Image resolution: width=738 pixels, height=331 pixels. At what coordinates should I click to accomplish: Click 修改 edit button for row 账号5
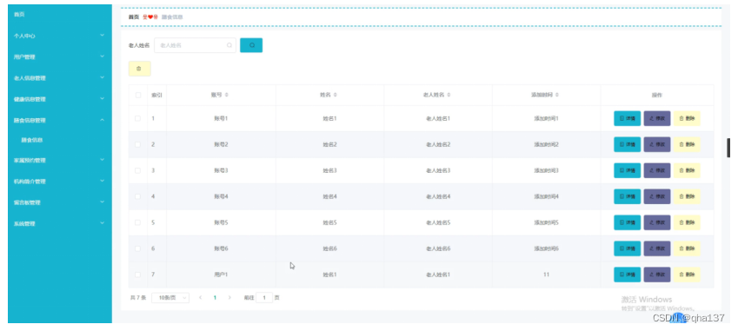point(657,222)
